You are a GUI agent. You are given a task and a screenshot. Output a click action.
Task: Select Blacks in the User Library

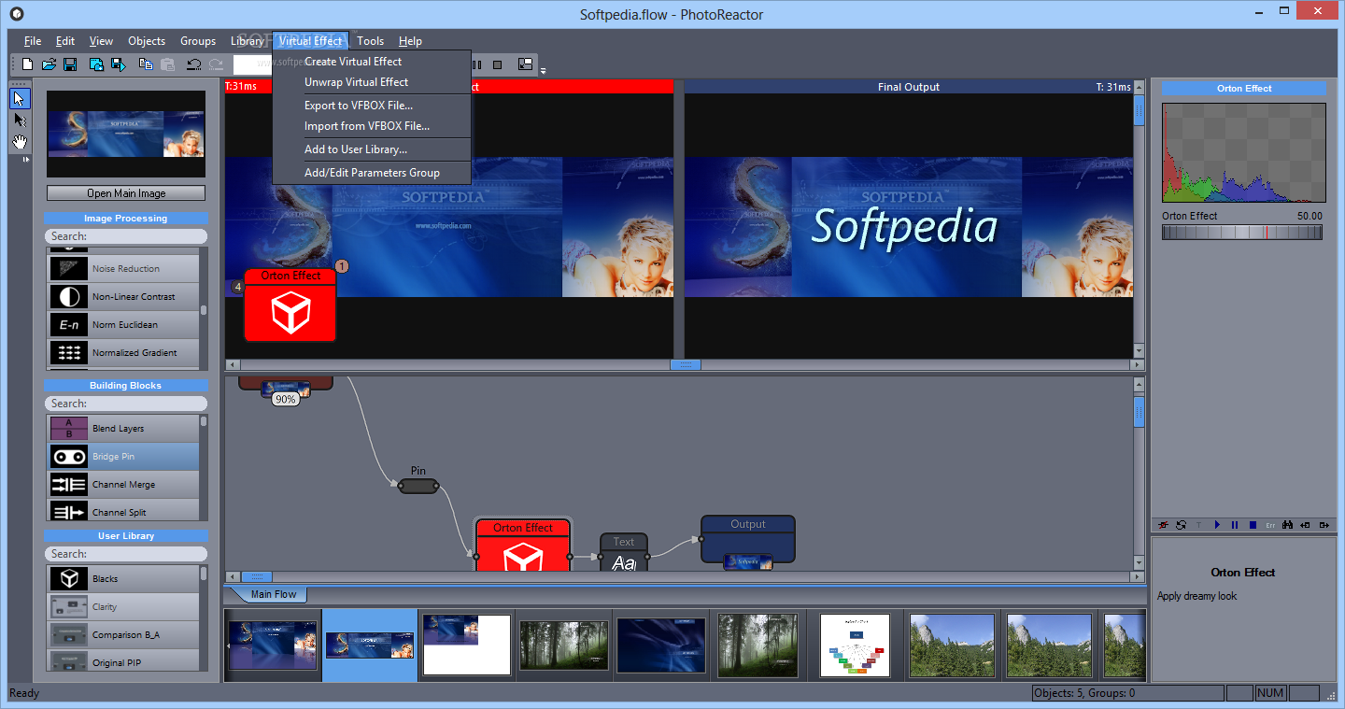tap(123, 578)
